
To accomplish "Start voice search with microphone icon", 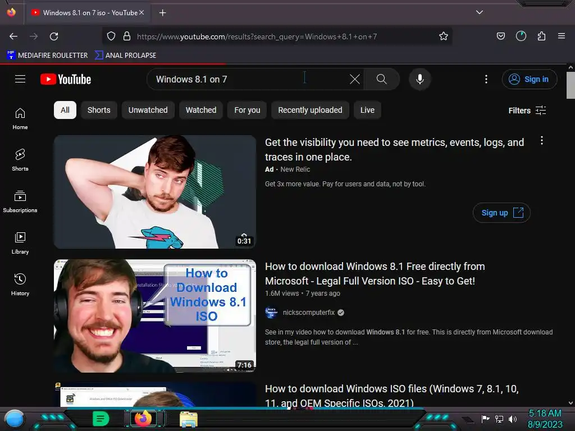I will pyautogui.click(x=420, y=79).
